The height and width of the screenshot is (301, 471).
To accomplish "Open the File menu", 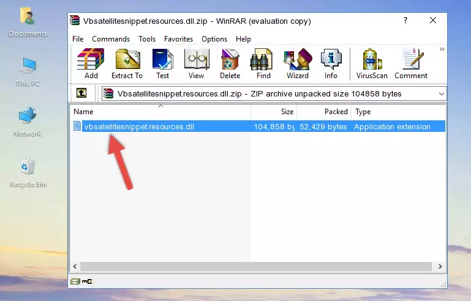I will [78, 39].
